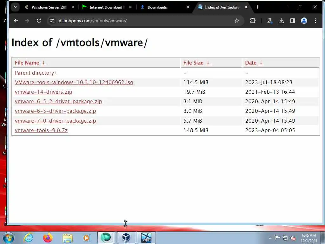Open Action Center flag icon
Screen dimensions: 325x244
277,238
